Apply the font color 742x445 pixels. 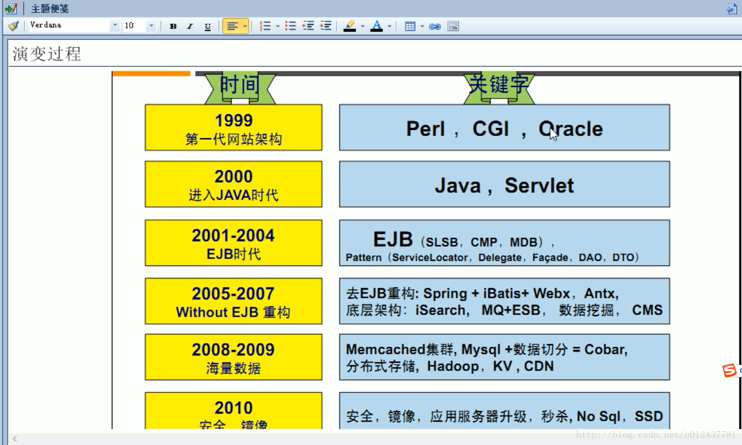click(x=377, y=26)
